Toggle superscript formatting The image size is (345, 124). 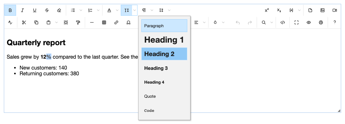point(267,10)
